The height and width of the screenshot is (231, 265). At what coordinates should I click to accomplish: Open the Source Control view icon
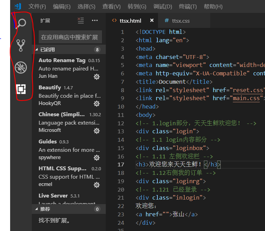(x=21, y=45)
